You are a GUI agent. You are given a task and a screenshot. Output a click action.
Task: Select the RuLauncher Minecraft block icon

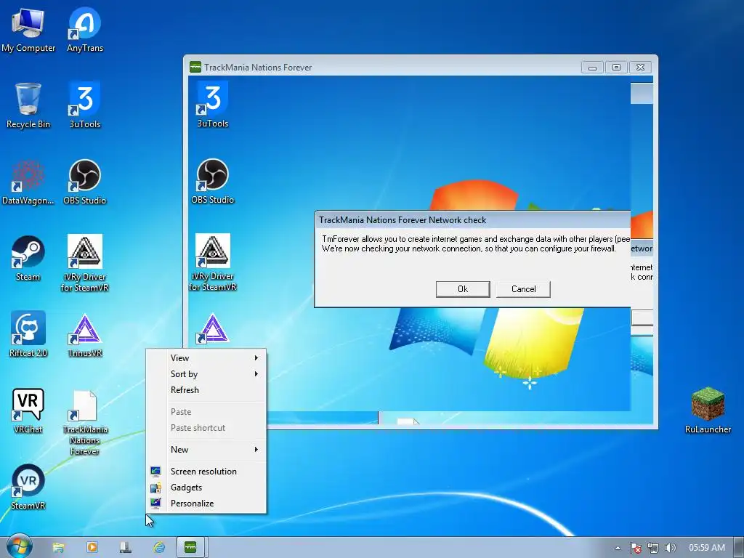point(708,411)
